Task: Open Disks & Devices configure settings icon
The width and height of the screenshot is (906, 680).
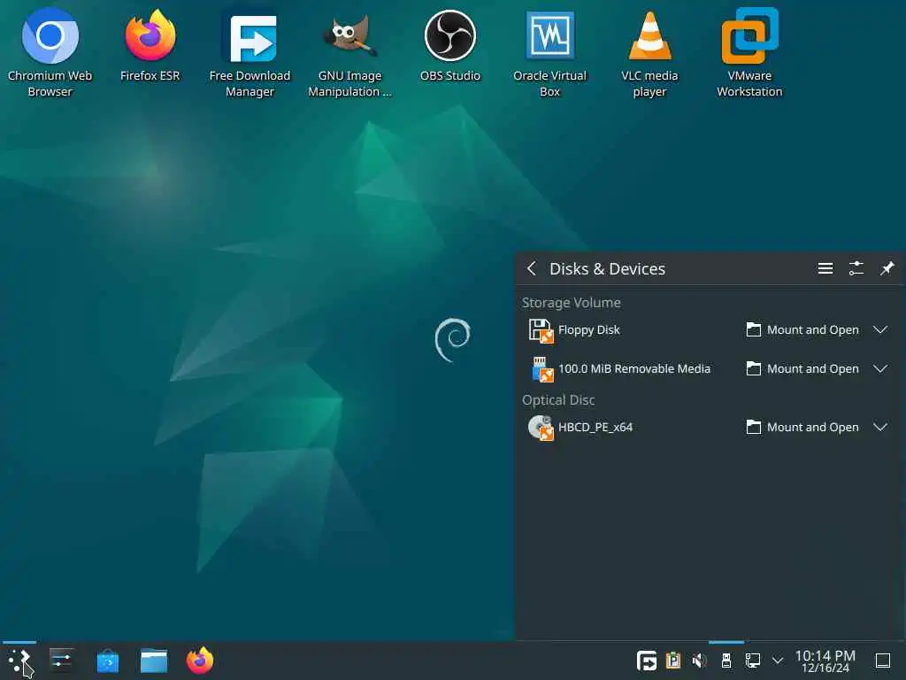Action: [x=856, y=268]
